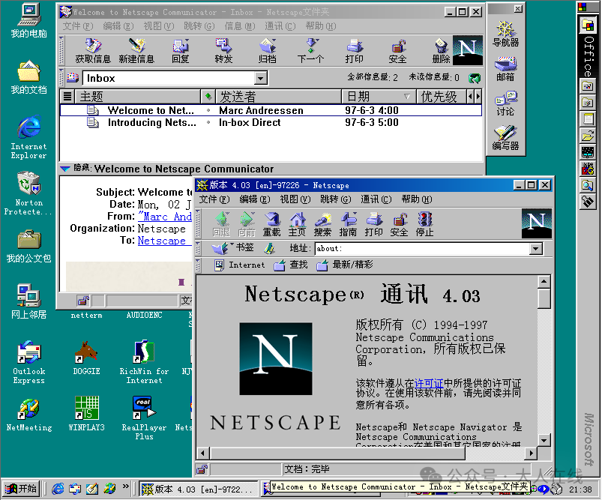Click browser vertical scrollbar down arrow

click(544, 440)
